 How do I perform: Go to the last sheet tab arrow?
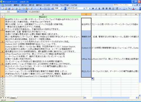click(x=8, y=98)
